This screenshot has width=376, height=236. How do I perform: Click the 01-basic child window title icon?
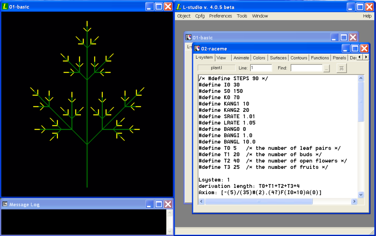(188, 37)
